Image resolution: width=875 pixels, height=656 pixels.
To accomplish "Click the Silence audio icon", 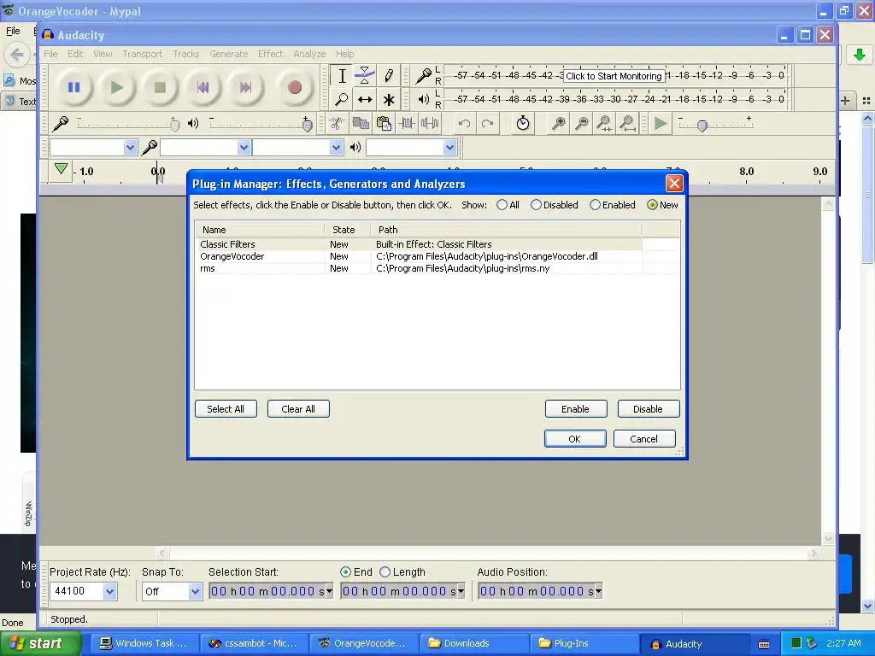I will 430,123.
